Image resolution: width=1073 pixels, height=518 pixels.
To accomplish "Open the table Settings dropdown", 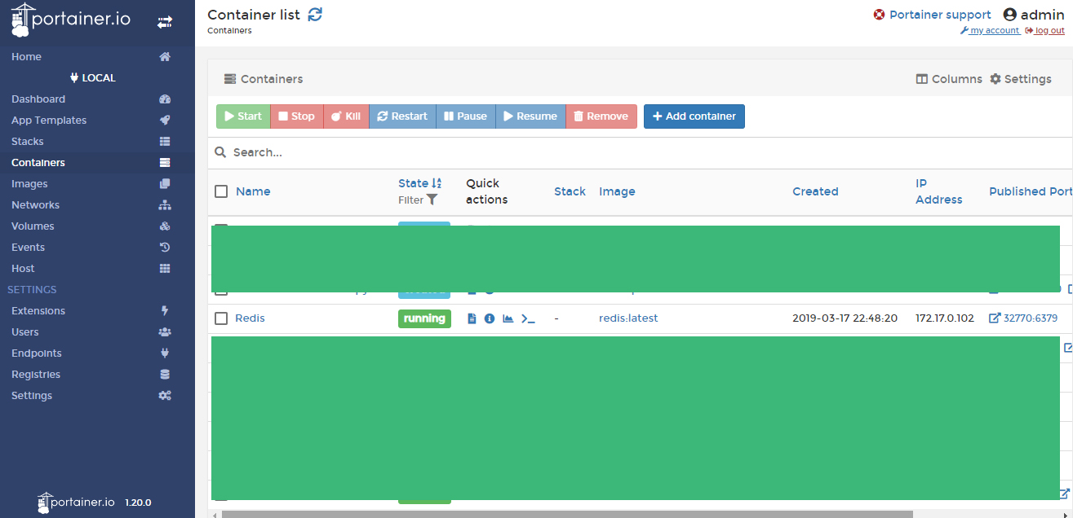I will (x=1021, y=79).
